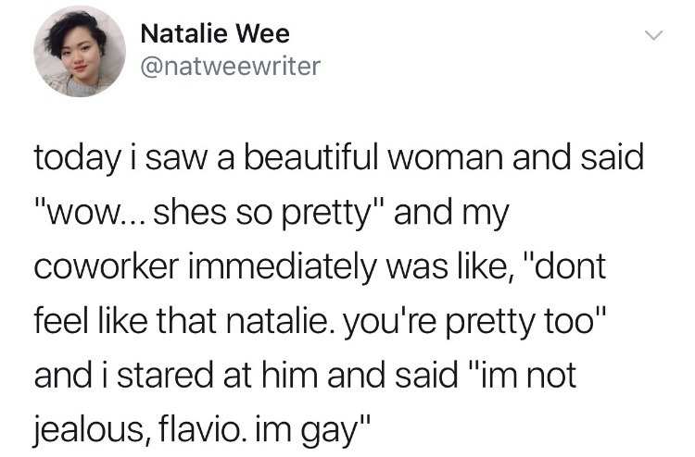Open the Natalie Wee display name
695x457 pixels.
coord(215,35)
